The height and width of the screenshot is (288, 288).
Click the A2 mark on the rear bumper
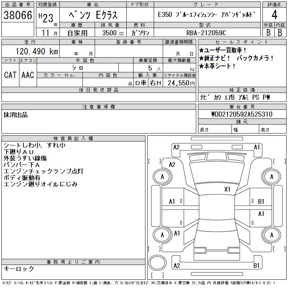[x=177, y=266]
